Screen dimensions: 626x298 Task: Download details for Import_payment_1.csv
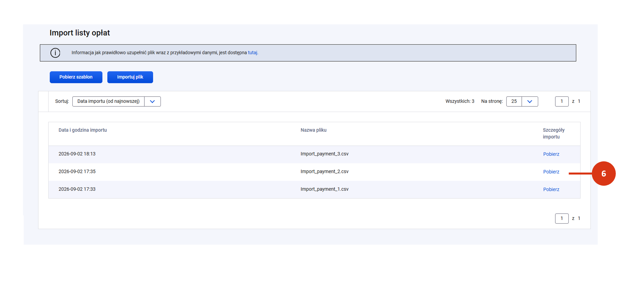pos(551,189)
